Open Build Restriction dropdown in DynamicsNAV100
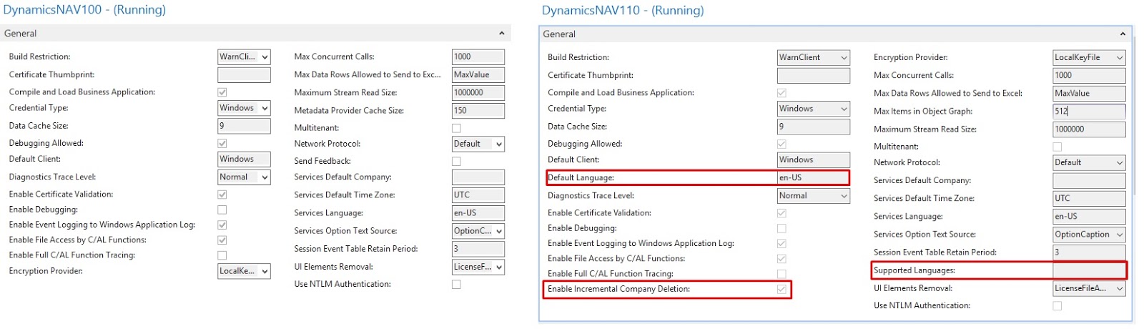This screenshot has height=329, width=1144. (x=244, y=57)
